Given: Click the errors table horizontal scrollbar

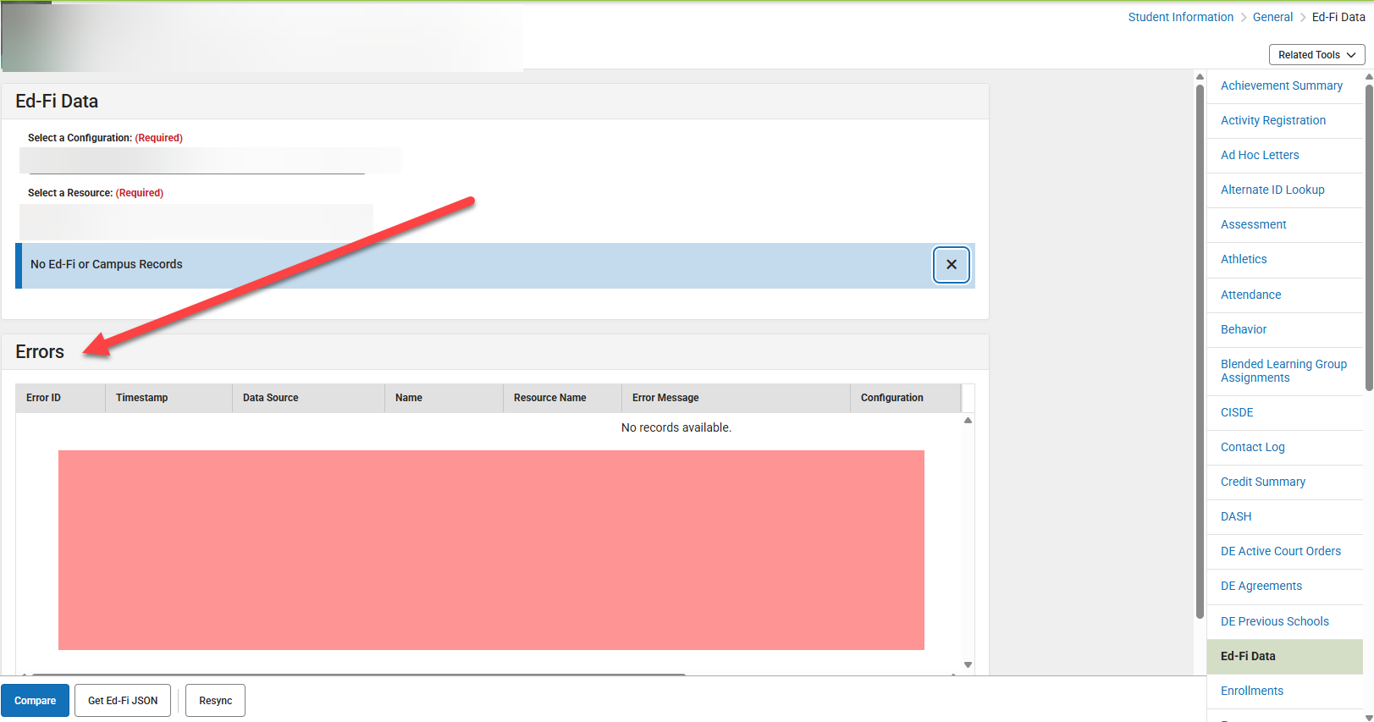Looking at the screenshot, I should coord(358,675).
